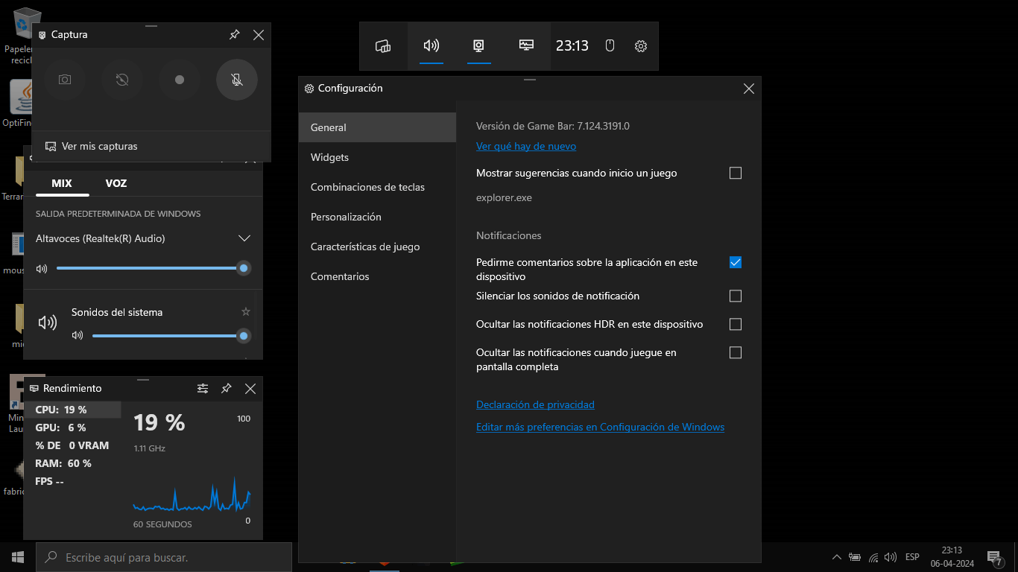Open the Audio widget speaker icon

click(431, 45)
